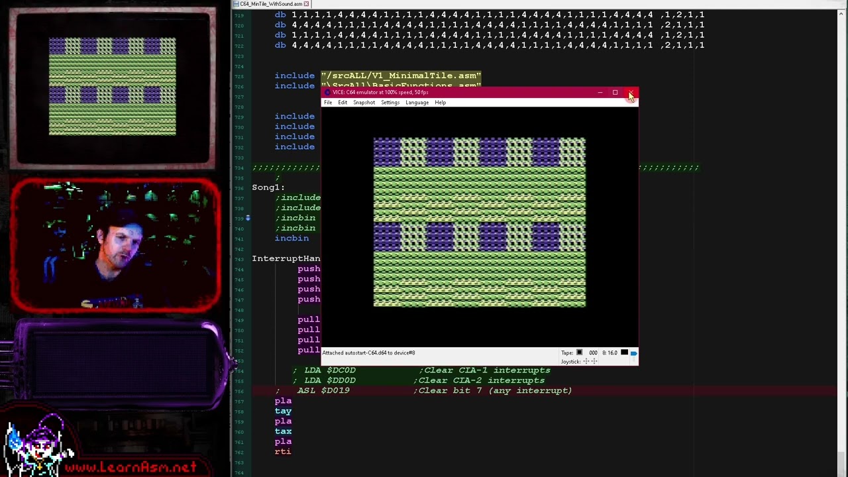Click the '; LDA $DC0D' commented line
The width and height of the screenshot is (848, 477).
pos(324,370)
